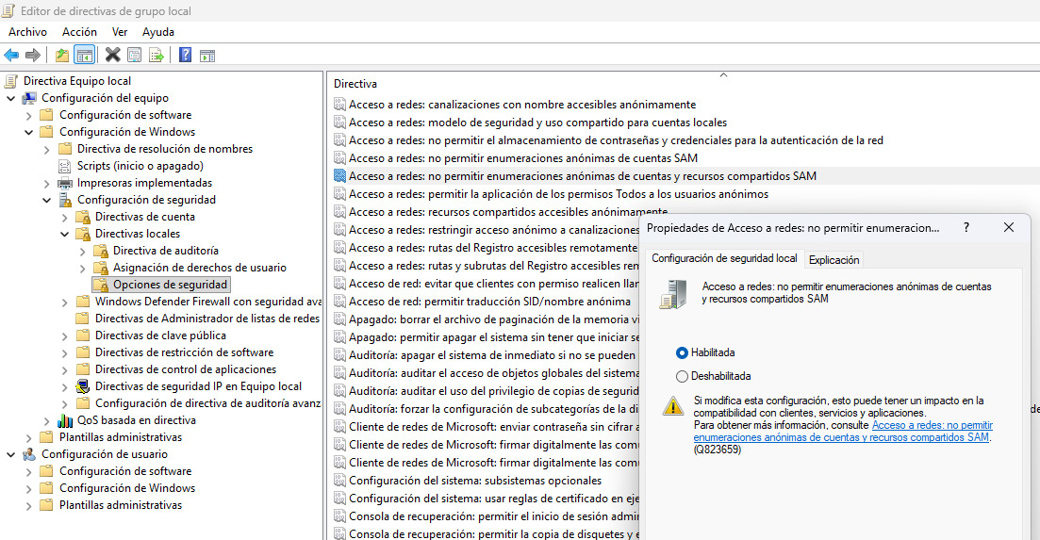Viewport: 1040px width, 540px height.
Task: Click the Up one level folder icon
Action: coord(61,55)
